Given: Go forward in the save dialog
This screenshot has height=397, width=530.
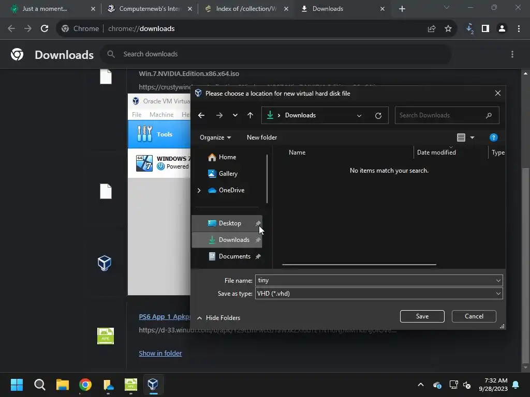Looking at the screenshot, I should (219, 115).
